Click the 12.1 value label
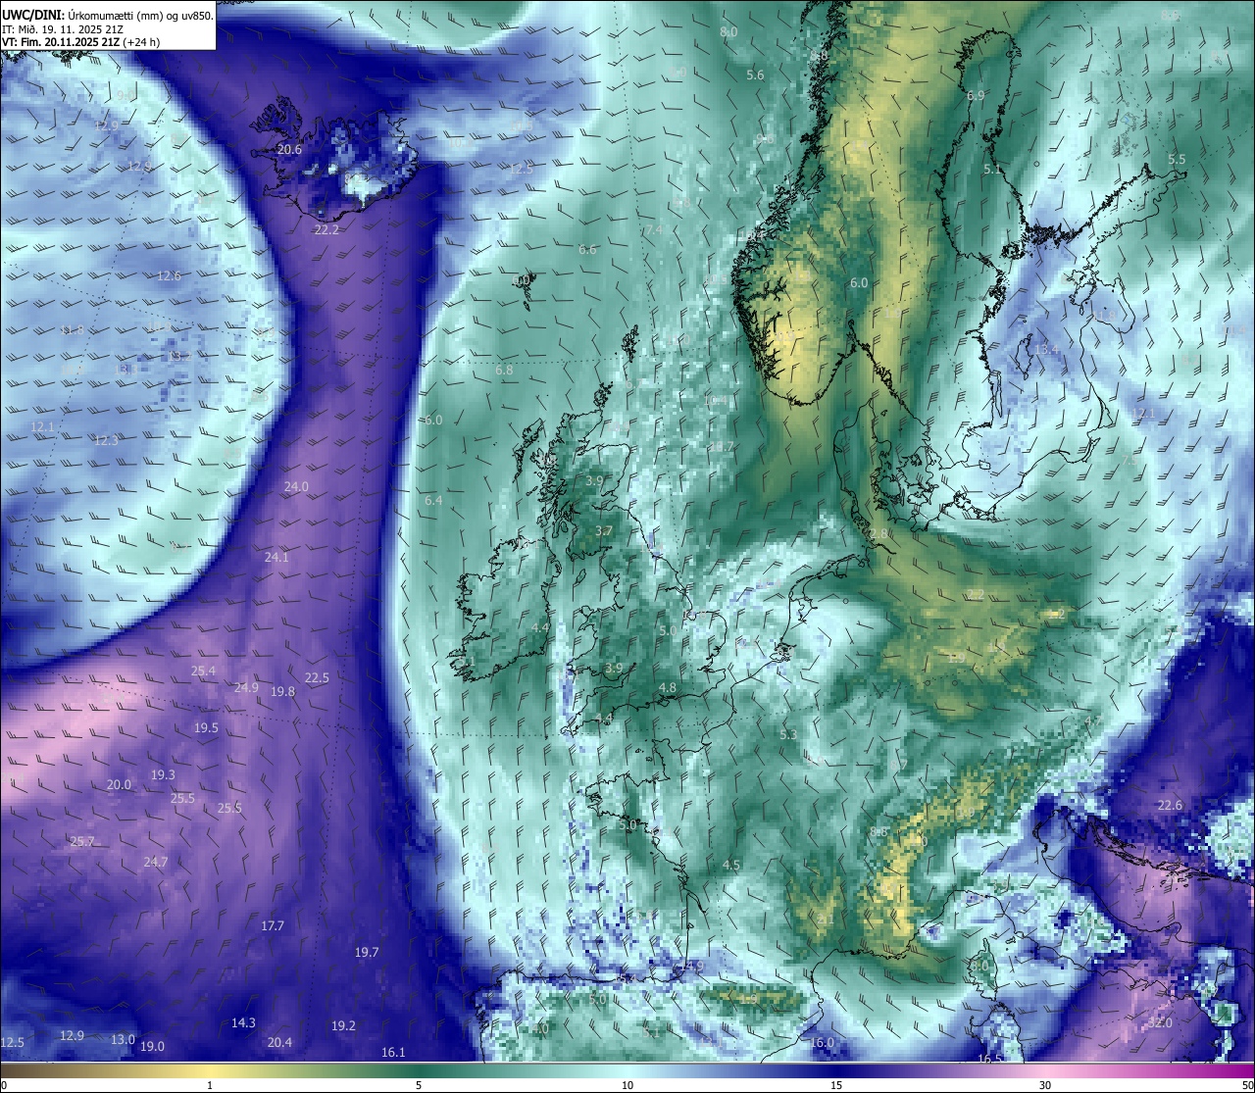Image resolution: width=1255 pixels, height=1093 pixels. pos(43,427)
